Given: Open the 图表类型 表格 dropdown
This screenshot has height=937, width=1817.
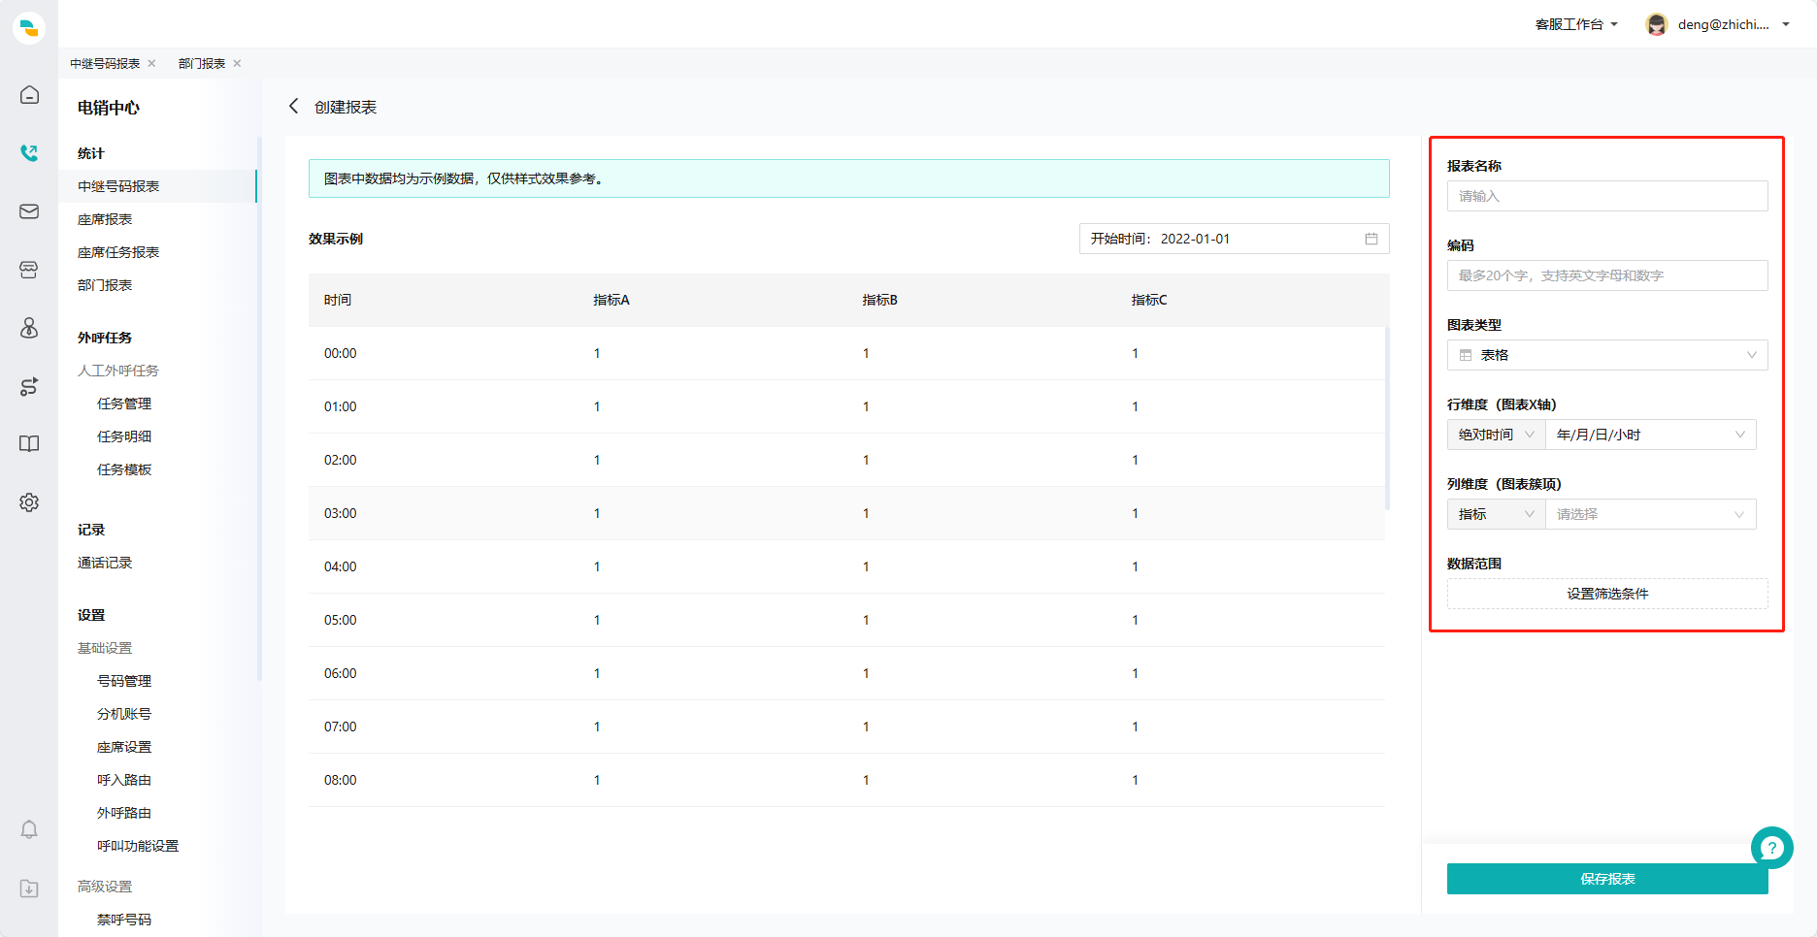Looking at the screenshot, I should (x=1607, y=355).
